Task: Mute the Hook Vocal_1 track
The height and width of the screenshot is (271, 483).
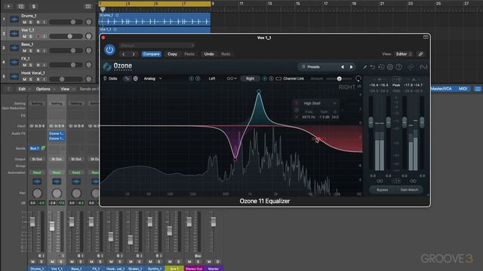Action: point(24,79)
